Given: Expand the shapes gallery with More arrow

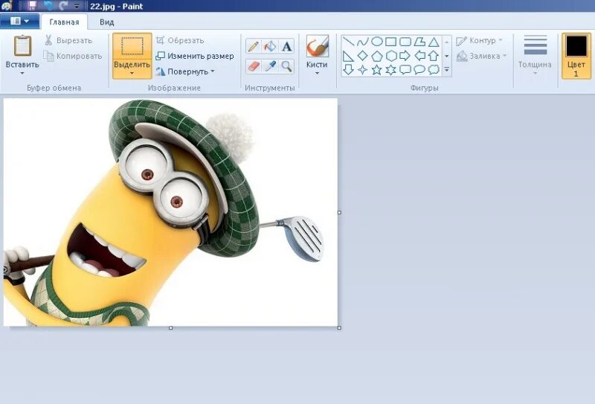Looking at the screenshot, I should tap(447, 69).
